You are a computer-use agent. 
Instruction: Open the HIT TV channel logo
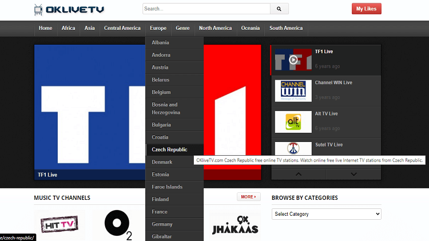pos(59,224)
